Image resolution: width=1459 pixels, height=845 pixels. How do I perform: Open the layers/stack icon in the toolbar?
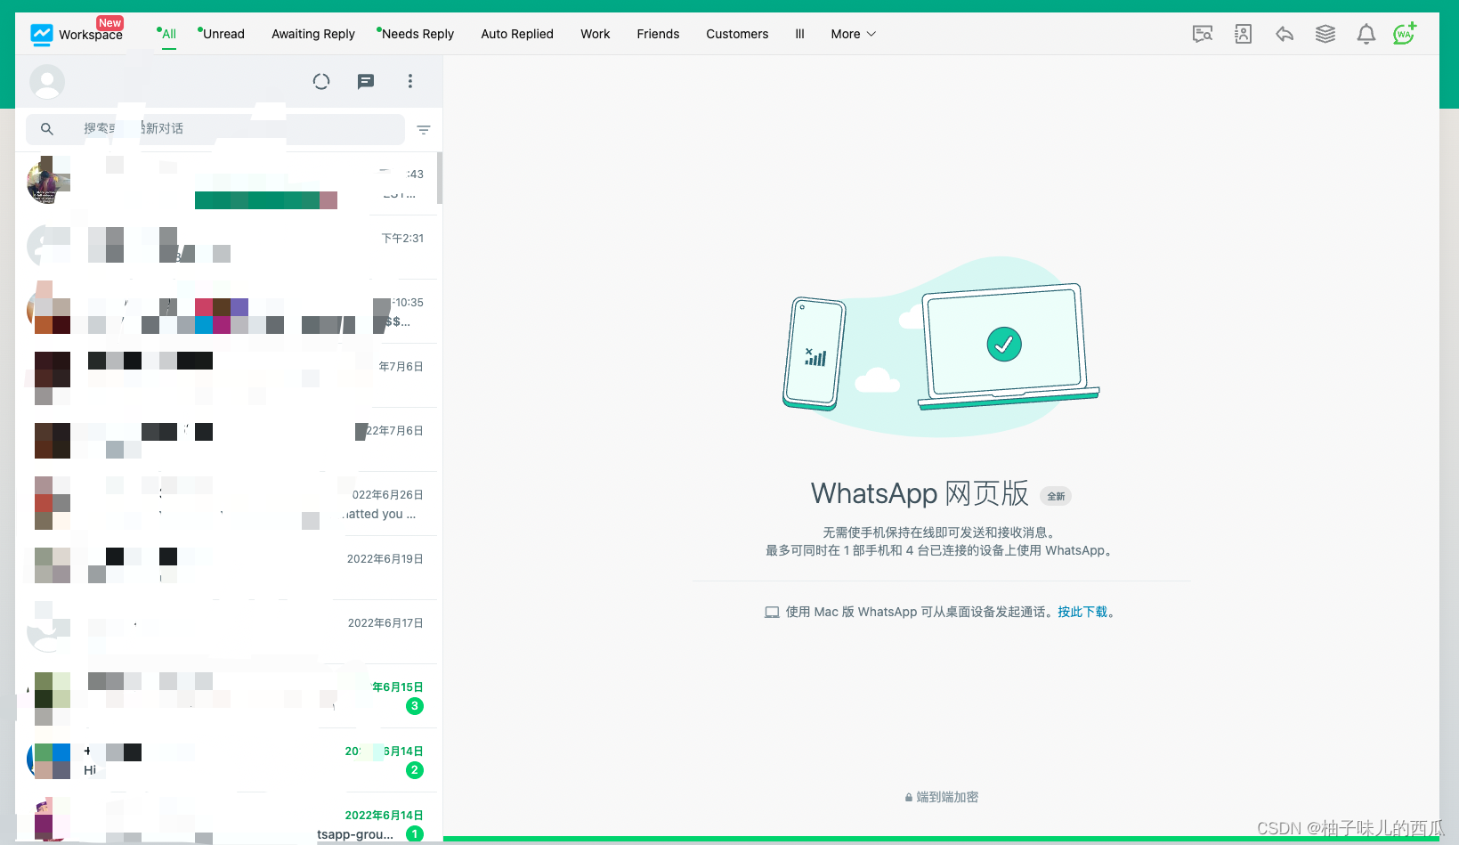click(x=1325, y=33)
